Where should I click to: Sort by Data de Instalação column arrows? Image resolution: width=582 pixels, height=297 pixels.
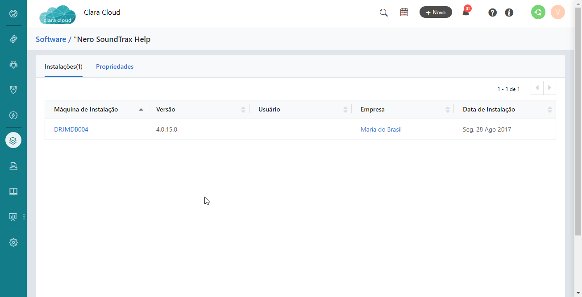pos(550,109)
